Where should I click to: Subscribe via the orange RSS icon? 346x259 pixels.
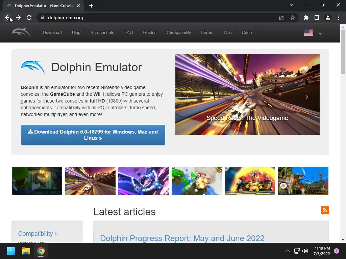point(325,210)
